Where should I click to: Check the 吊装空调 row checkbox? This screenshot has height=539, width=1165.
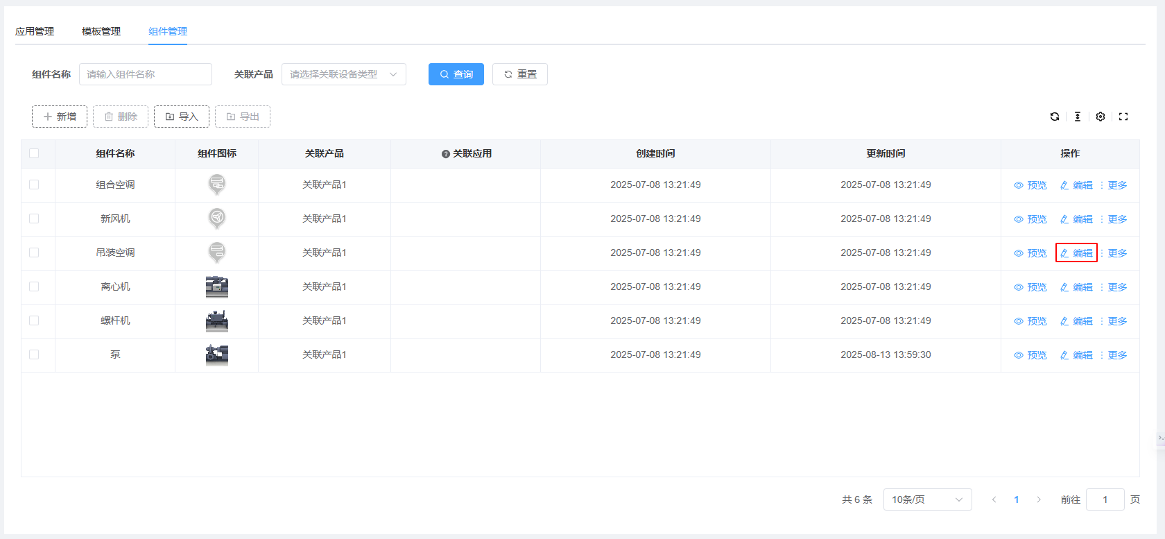click(x=34, y=253)
